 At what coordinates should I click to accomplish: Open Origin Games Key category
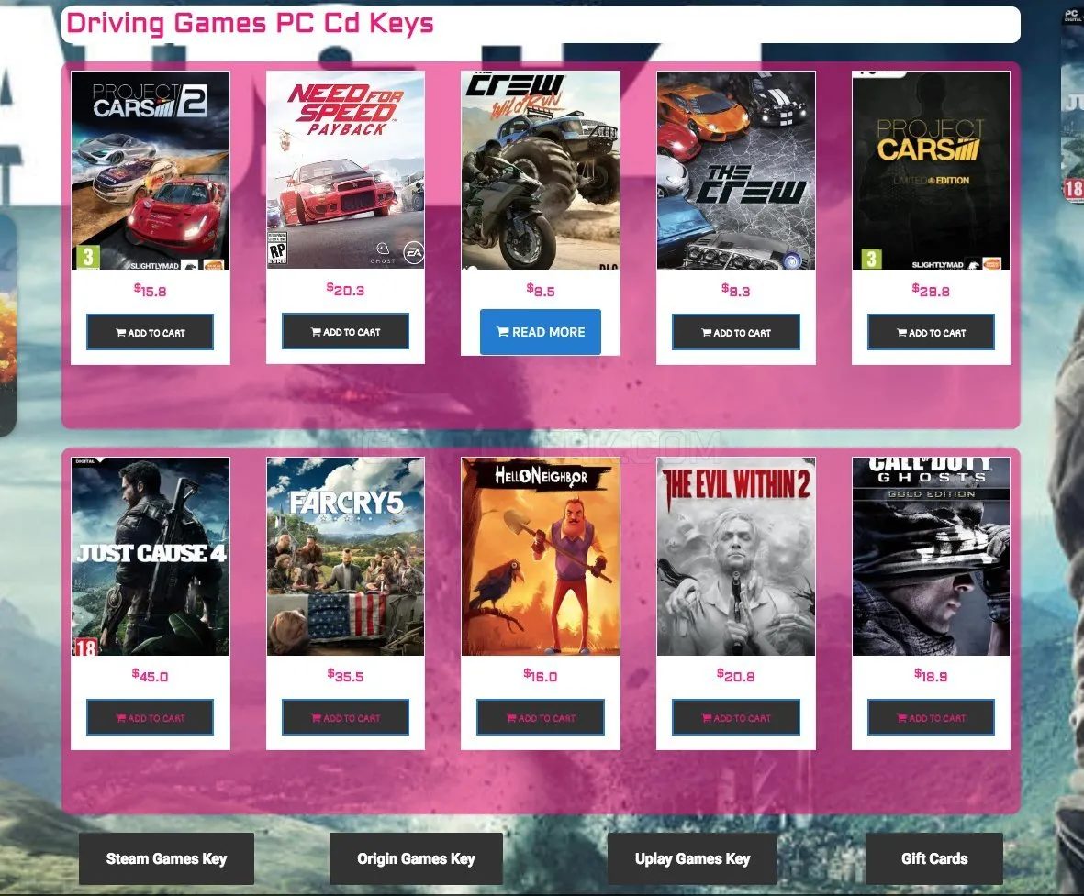pyautogui.click(x=416, y=858)
